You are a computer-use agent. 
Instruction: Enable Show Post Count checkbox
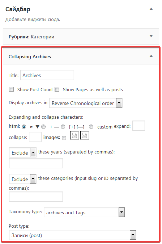pyautogui.click(x=11, y=89)
